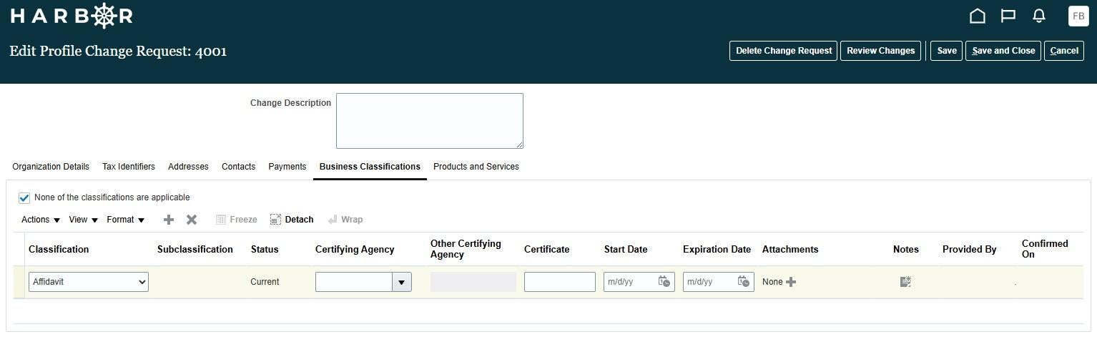Open the Format menu

[x=126, y=220]
